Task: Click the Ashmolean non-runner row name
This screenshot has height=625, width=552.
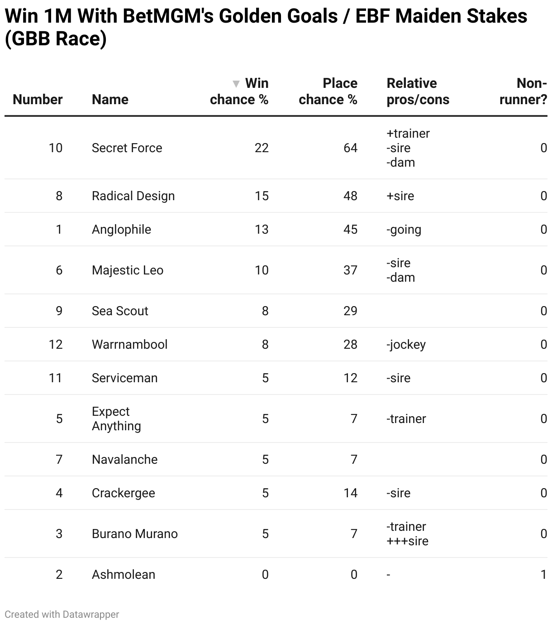Action: pyautogui.click(x=123, y=575)
